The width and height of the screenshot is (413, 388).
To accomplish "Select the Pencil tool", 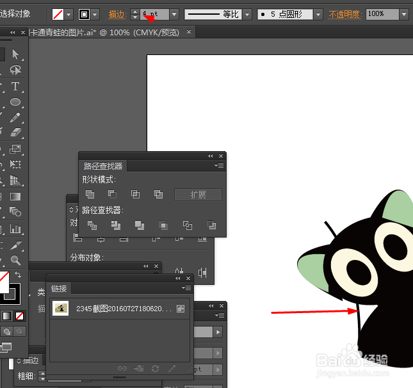I will click(x=15, y=117).
